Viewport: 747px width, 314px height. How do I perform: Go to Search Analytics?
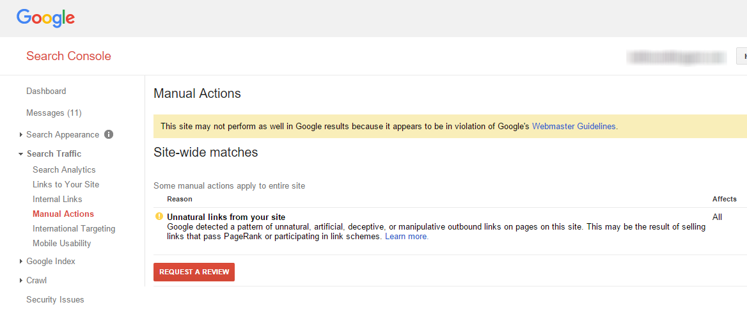point(64,169)
